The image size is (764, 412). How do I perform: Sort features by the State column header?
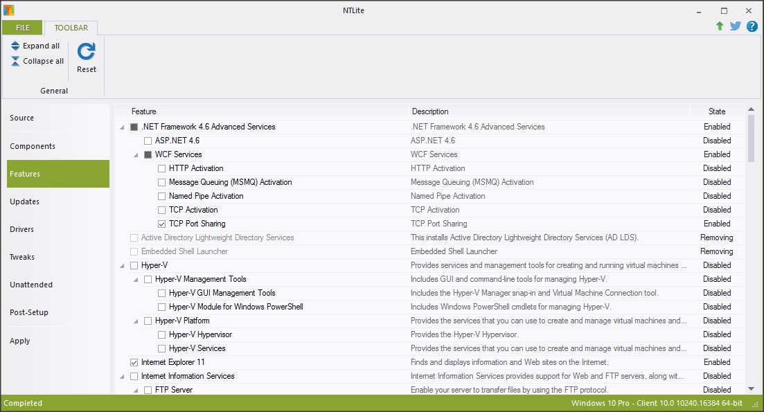coord(717,111)
